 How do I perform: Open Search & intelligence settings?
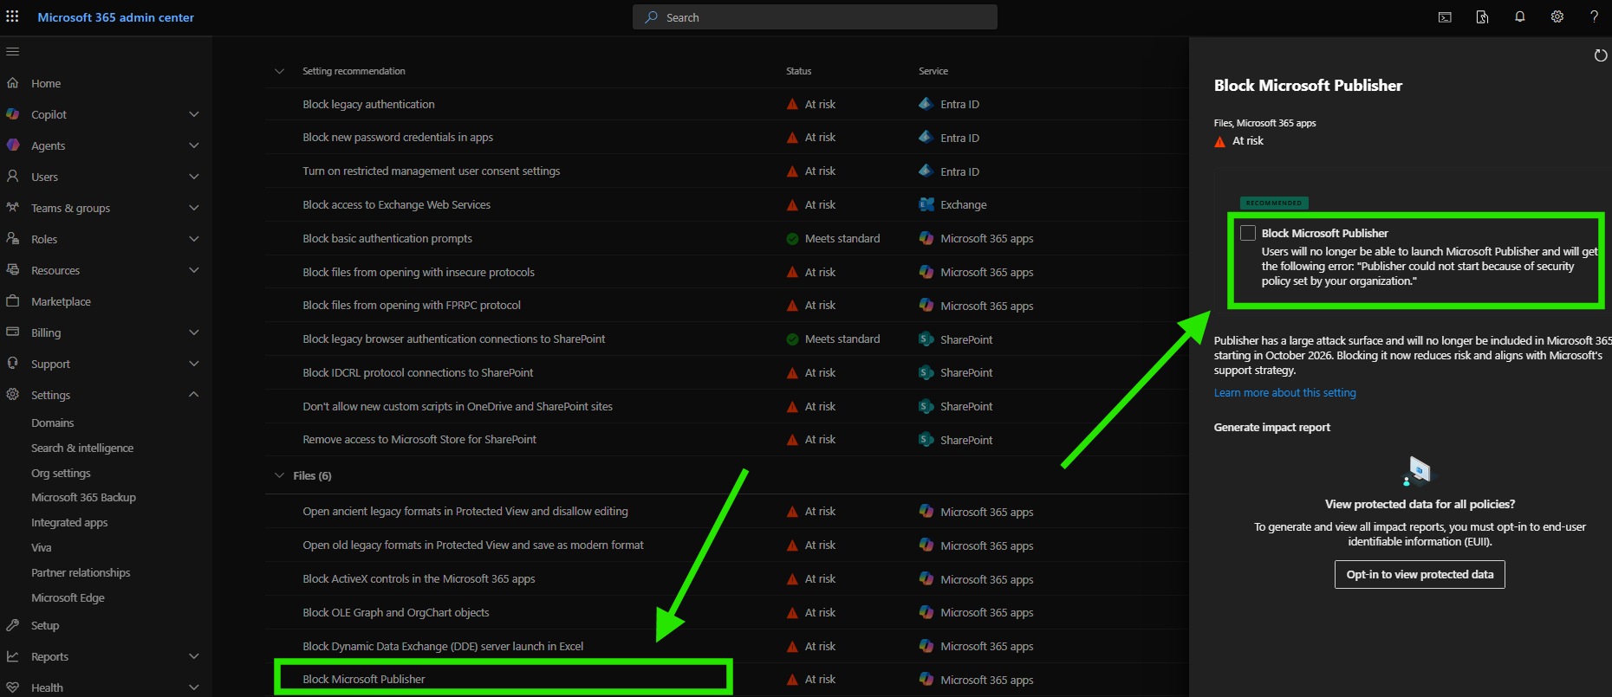[82, 449]
